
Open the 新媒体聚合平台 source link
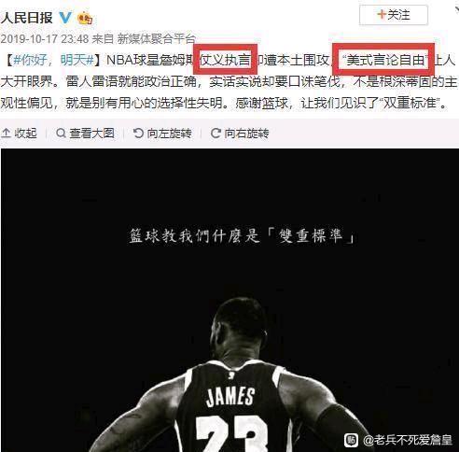tap(157, 39)
